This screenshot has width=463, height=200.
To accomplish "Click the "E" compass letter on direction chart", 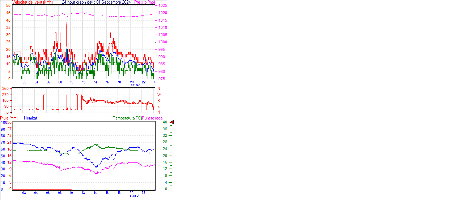I will pyautogui.click(x=158, y=106).
